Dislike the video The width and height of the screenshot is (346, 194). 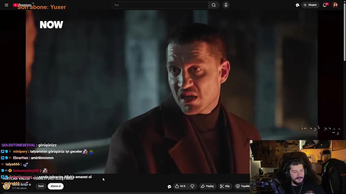tap(192, 186)
